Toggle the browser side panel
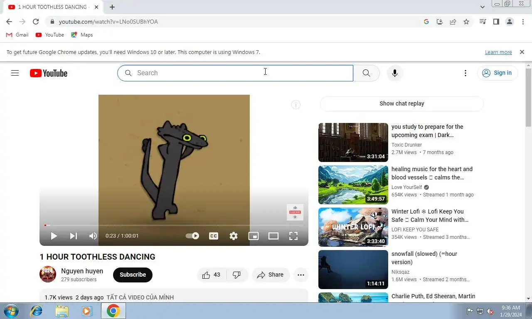532x319 pixels. [x=496, y=22]
